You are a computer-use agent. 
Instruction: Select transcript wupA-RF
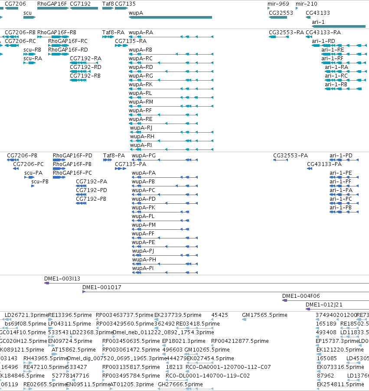163,115
